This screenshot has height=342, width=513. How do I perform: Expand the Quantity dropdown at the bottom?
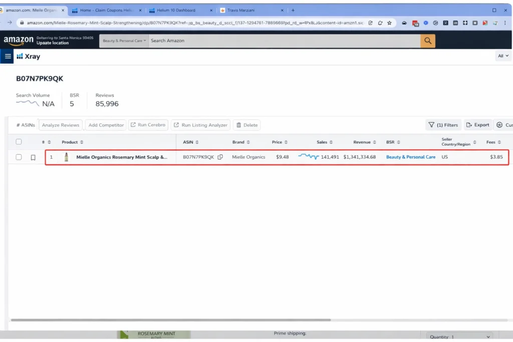(459, 336)
